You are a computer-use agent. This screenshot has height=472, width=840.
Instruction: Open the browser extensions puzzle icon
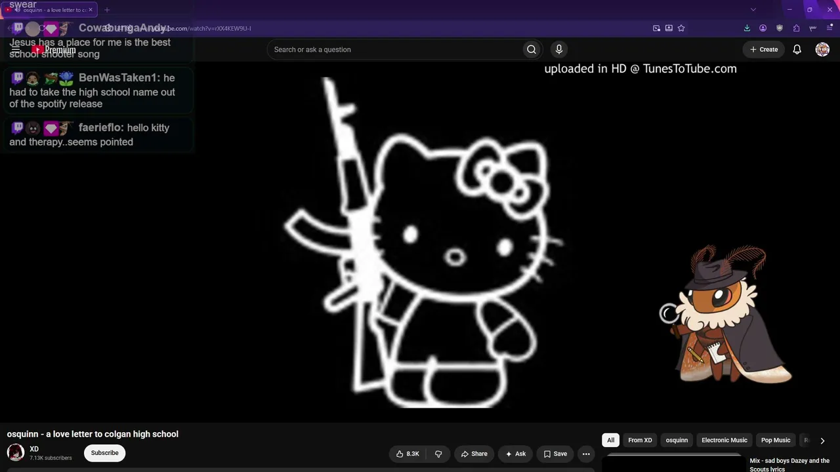coord(796,28)
